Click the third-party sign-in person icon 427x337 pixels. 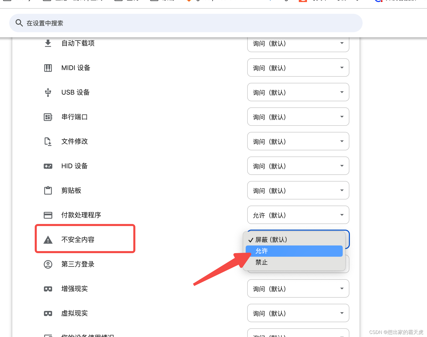(x=48, y=264)
